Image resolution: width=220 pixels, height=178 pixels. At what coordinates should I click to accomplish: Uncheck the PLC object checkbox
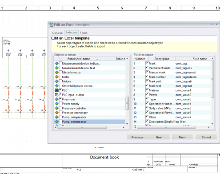(60, 90)
